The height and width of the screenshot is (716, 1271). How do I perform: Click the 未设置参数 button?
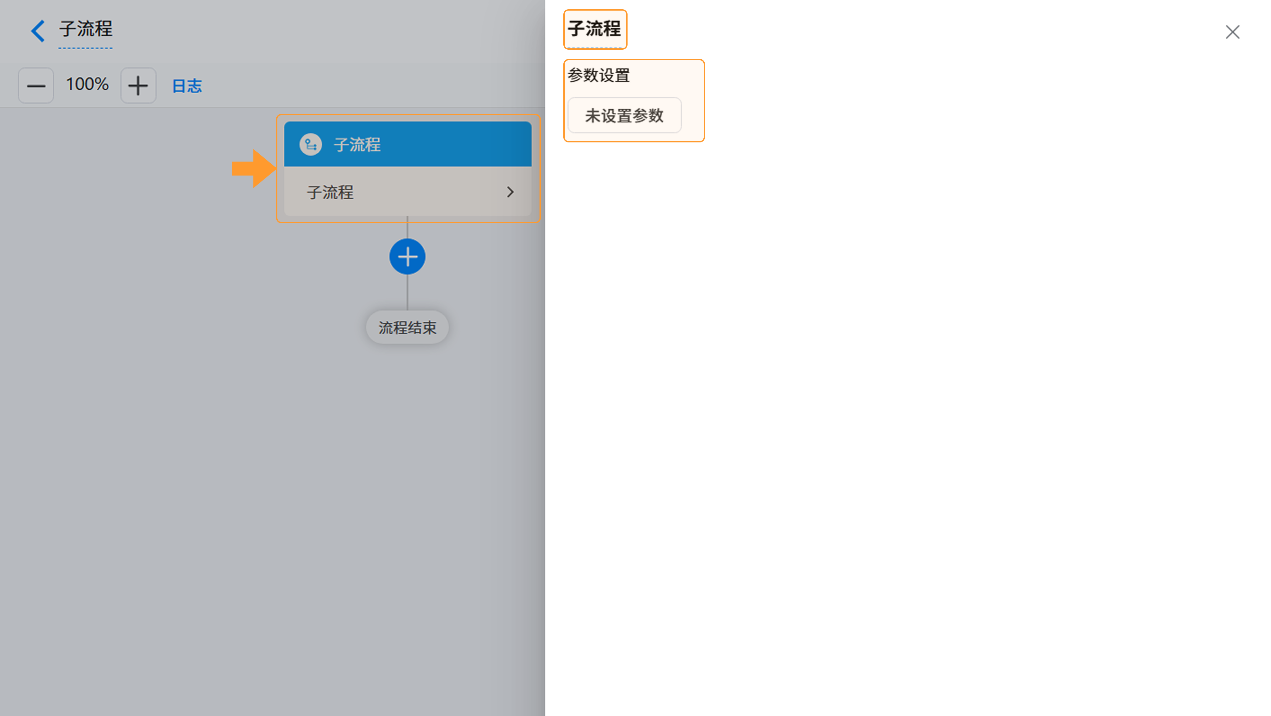click(625, 115)
